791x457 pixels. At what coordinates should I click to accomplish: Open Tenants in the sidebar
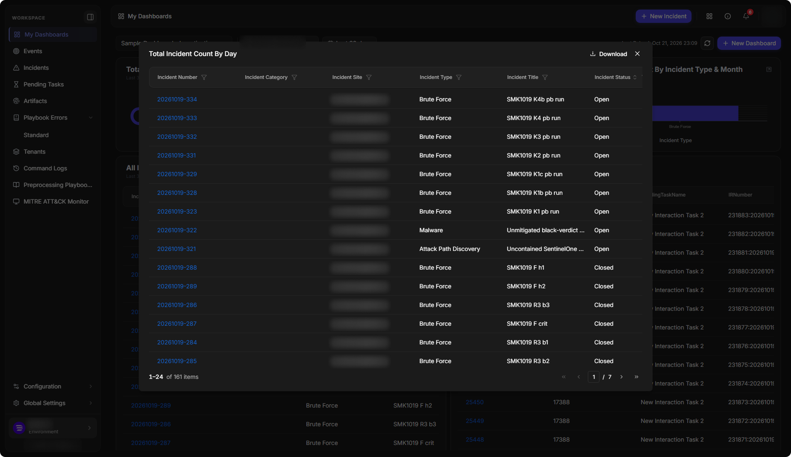pos(52,152)
